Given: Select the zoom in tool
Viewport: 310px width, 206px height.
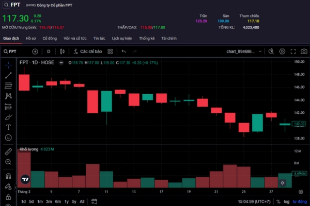Looking at the screenshot, I should pos(8,162).
